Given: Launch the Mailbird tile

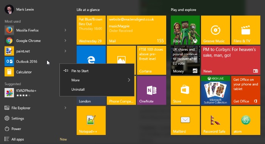Looking at the screenshot, I should pos(185,120).
